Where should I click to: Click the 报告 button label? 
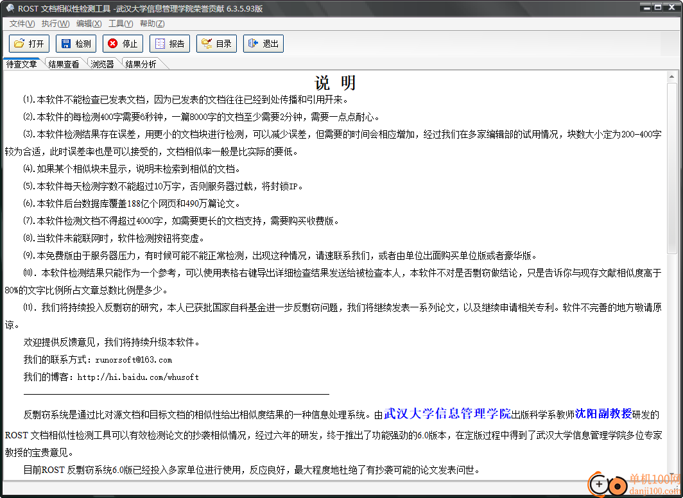(177, 44)
